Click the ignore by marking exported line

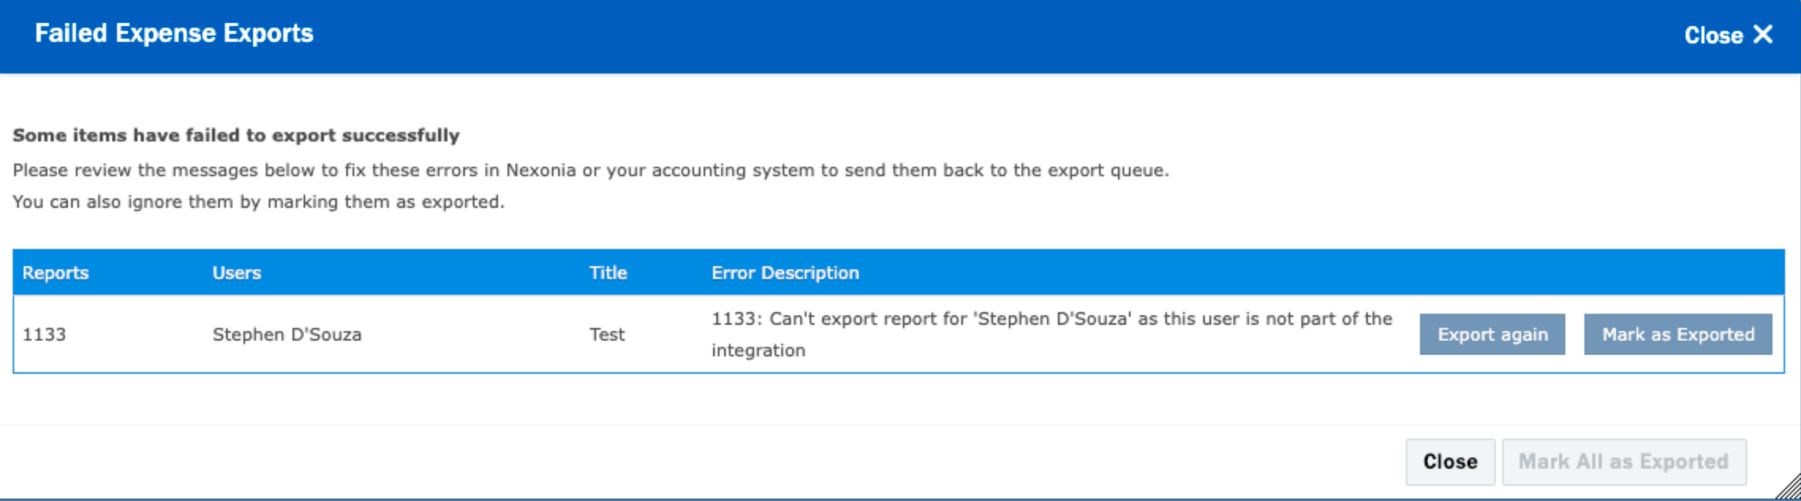(259, 202)
